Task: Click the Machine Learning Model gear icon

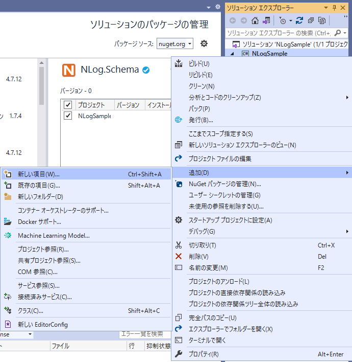Action: coord(8,235)
